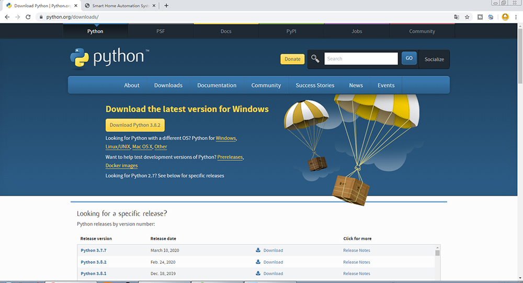Viewport: 523px width, 283px height.
Task: Open the Documentation navigation menu
Action: pyautogui.click(x=217, y=85)
